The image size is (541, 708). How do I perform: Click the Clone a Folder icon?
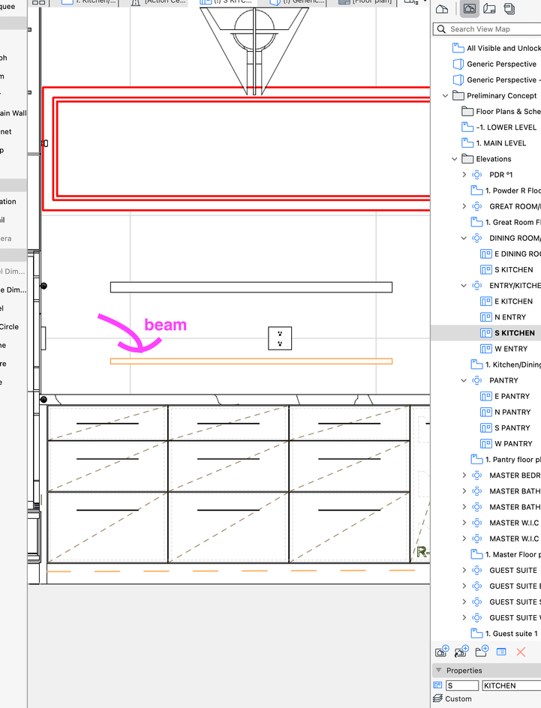(x=461, y=652)
